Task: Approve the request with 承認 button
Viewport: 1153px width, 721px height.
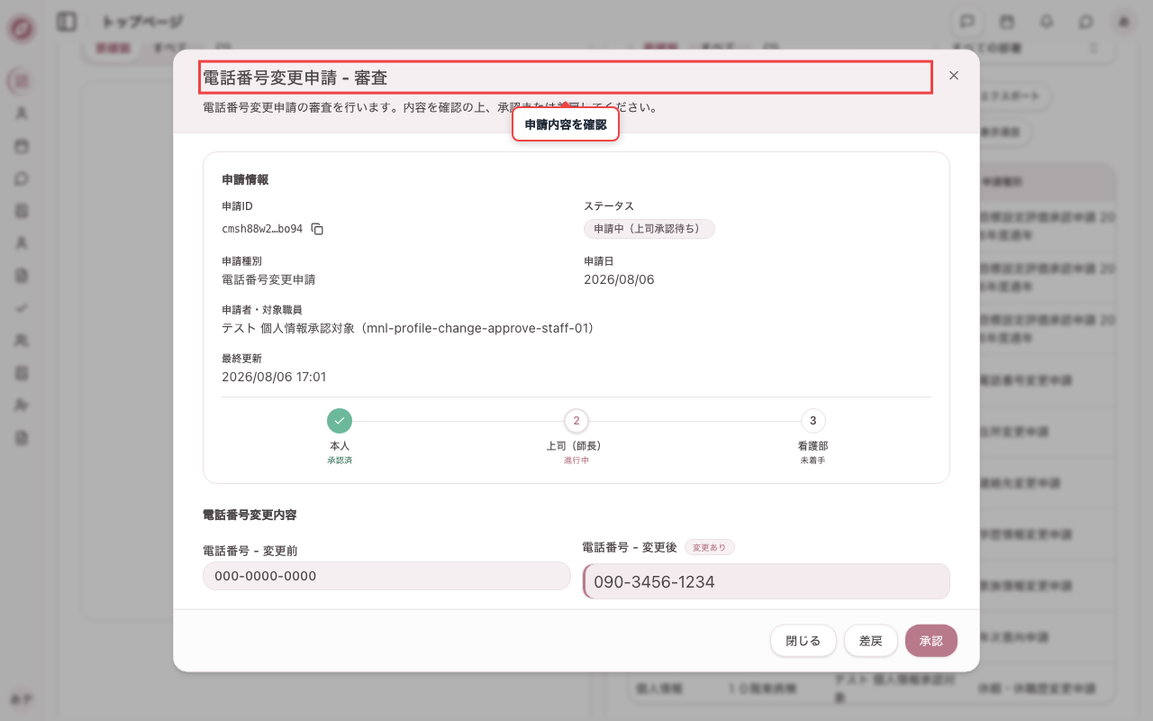Action: (931, 641)
